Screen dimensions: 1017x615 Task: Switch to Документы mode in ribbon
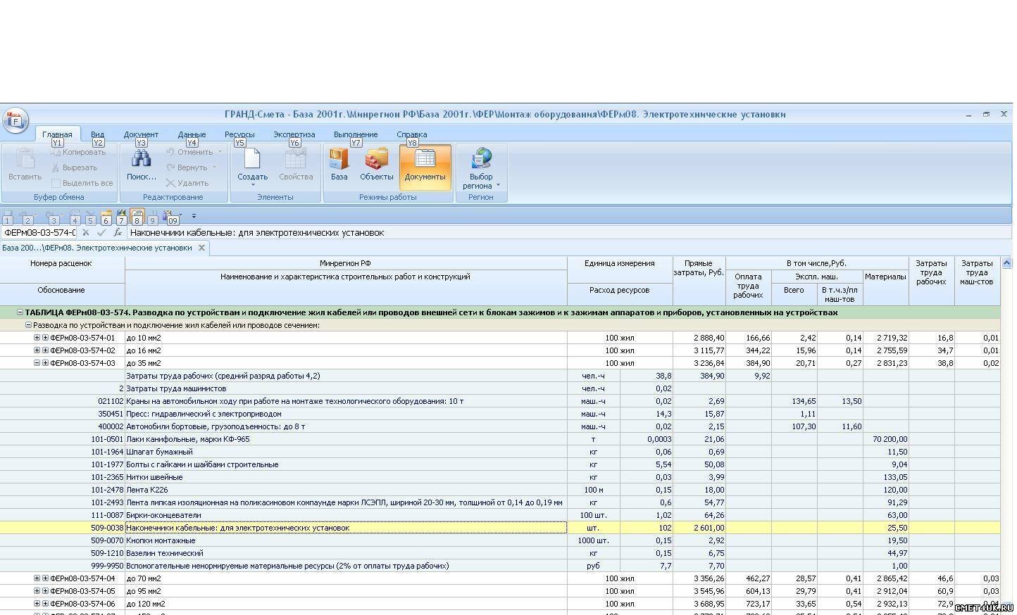425,166
